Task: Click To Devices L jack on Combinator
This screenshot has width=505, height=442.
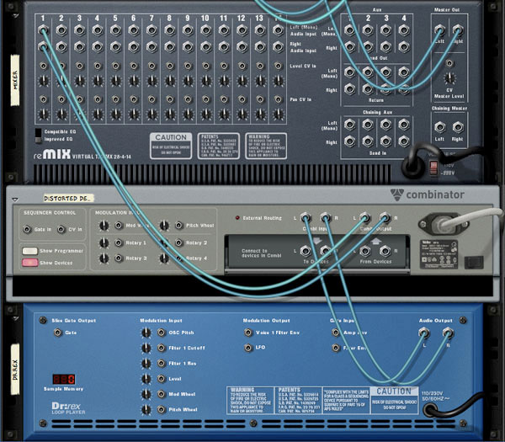Action: click(x=306, y=251)
